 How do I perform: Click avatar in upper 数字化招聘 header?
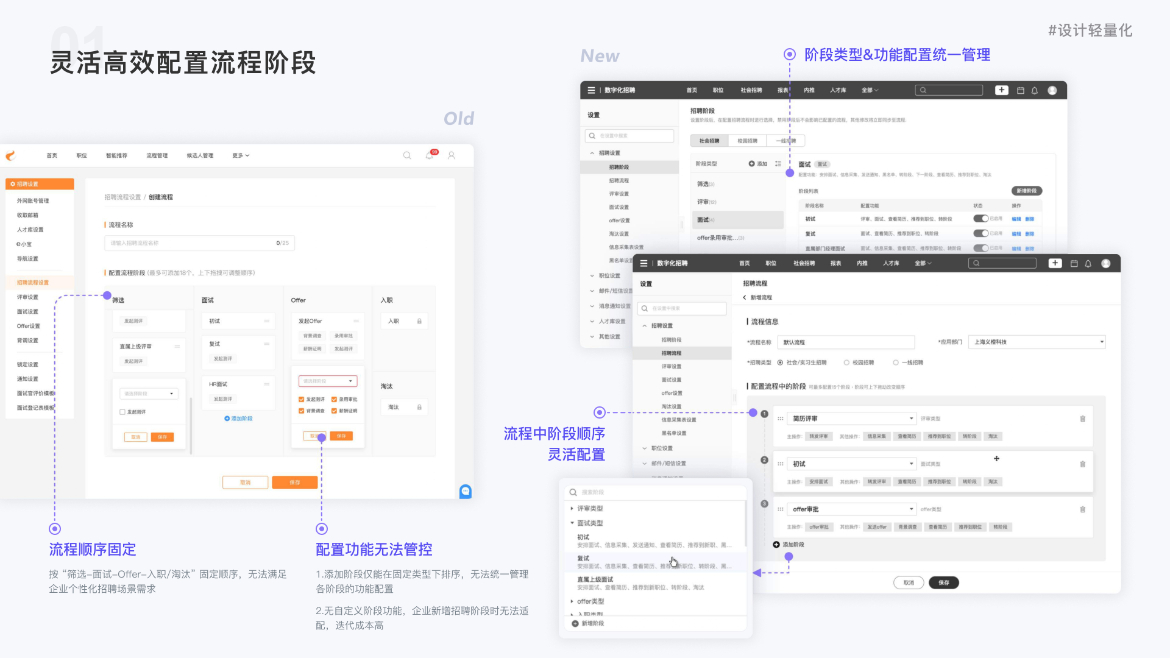pyautogui.click(x=1052, y=90)
